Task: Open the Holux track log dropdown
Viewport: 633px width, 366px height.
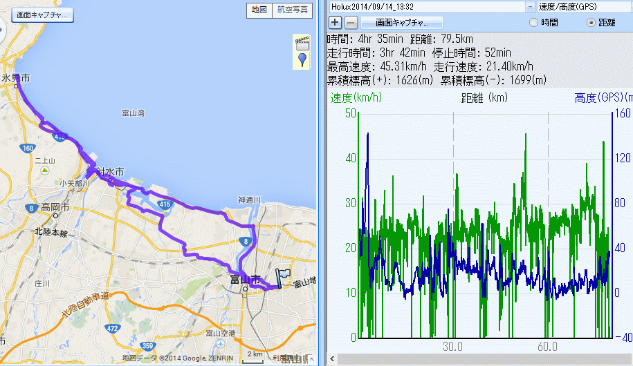Action: point(531,6)
